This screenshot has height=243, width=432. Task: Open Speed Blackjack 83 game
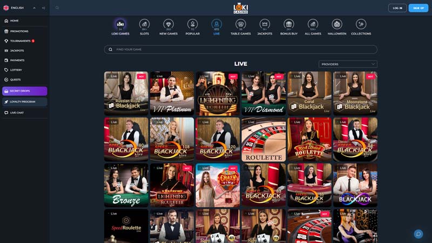click(x=264, y=185)
